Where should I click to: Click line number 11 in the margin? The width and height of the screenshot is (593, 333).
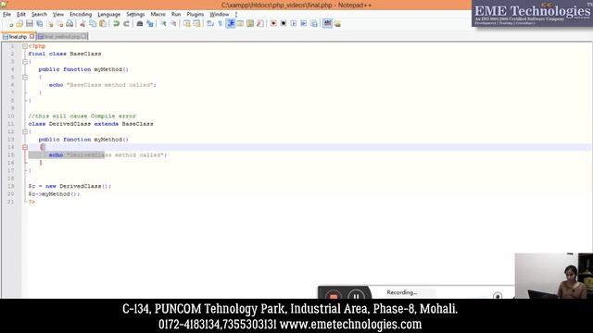point(11,124)
